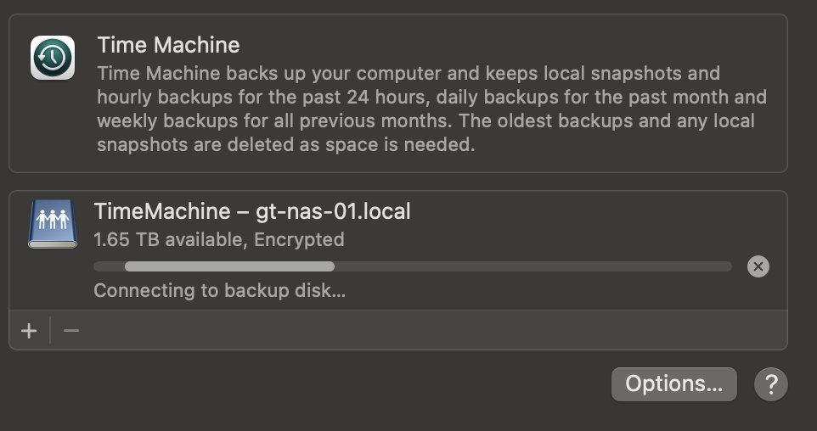The width and height of the screenshot is (817, 431).
Task: Add a backup disk with plus button
Action: (x=29, y=330)
